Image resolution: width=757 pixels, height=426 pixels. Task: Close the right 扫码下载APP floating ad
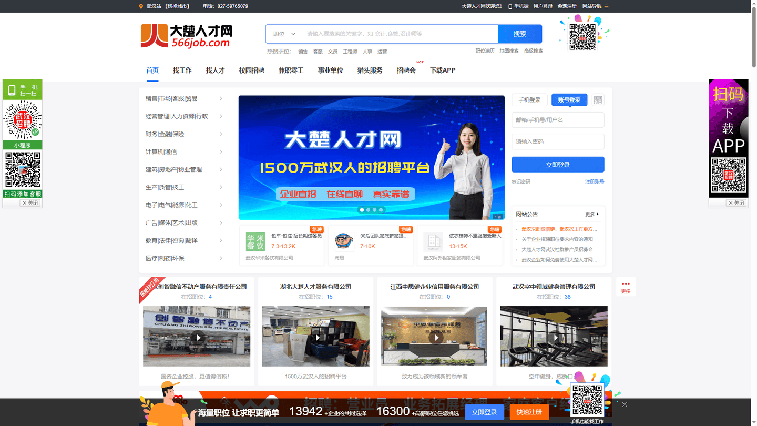click(736, 203)
